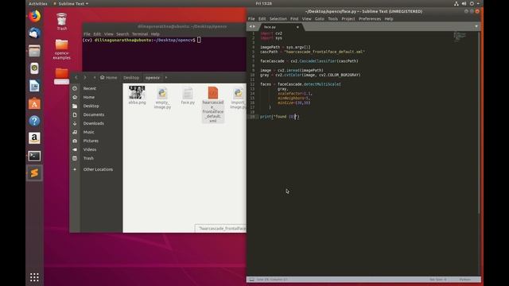Open the Activities overview
Screen dimensions: 509x286
tap(38, 3)
